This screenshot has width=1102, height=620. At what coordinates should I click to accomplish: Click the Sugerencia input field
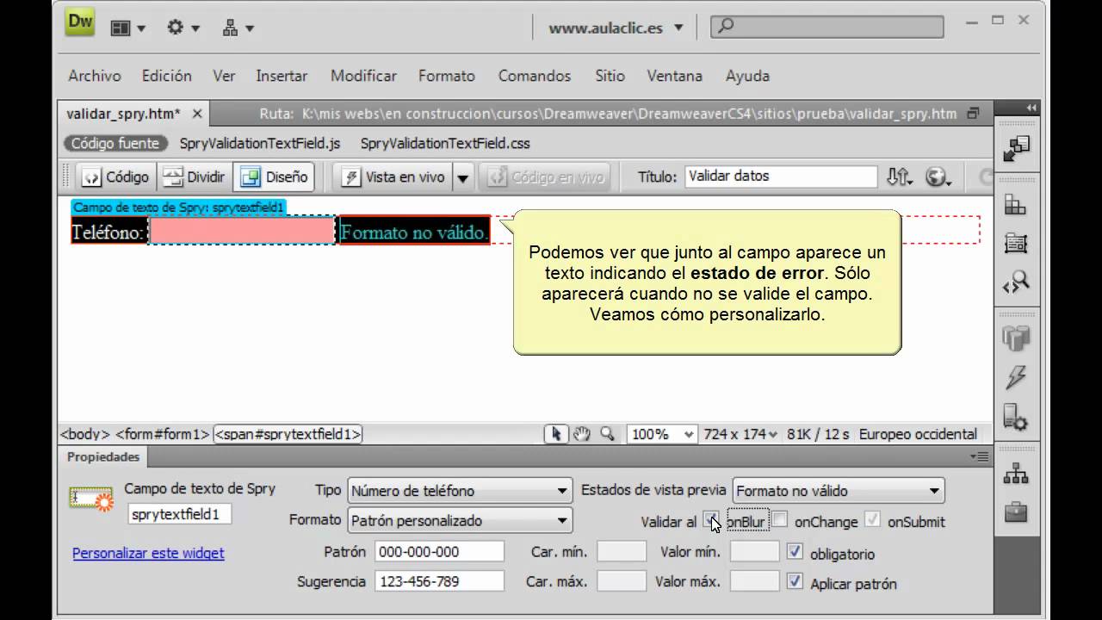pyautogui.click(x=440, y=581)
